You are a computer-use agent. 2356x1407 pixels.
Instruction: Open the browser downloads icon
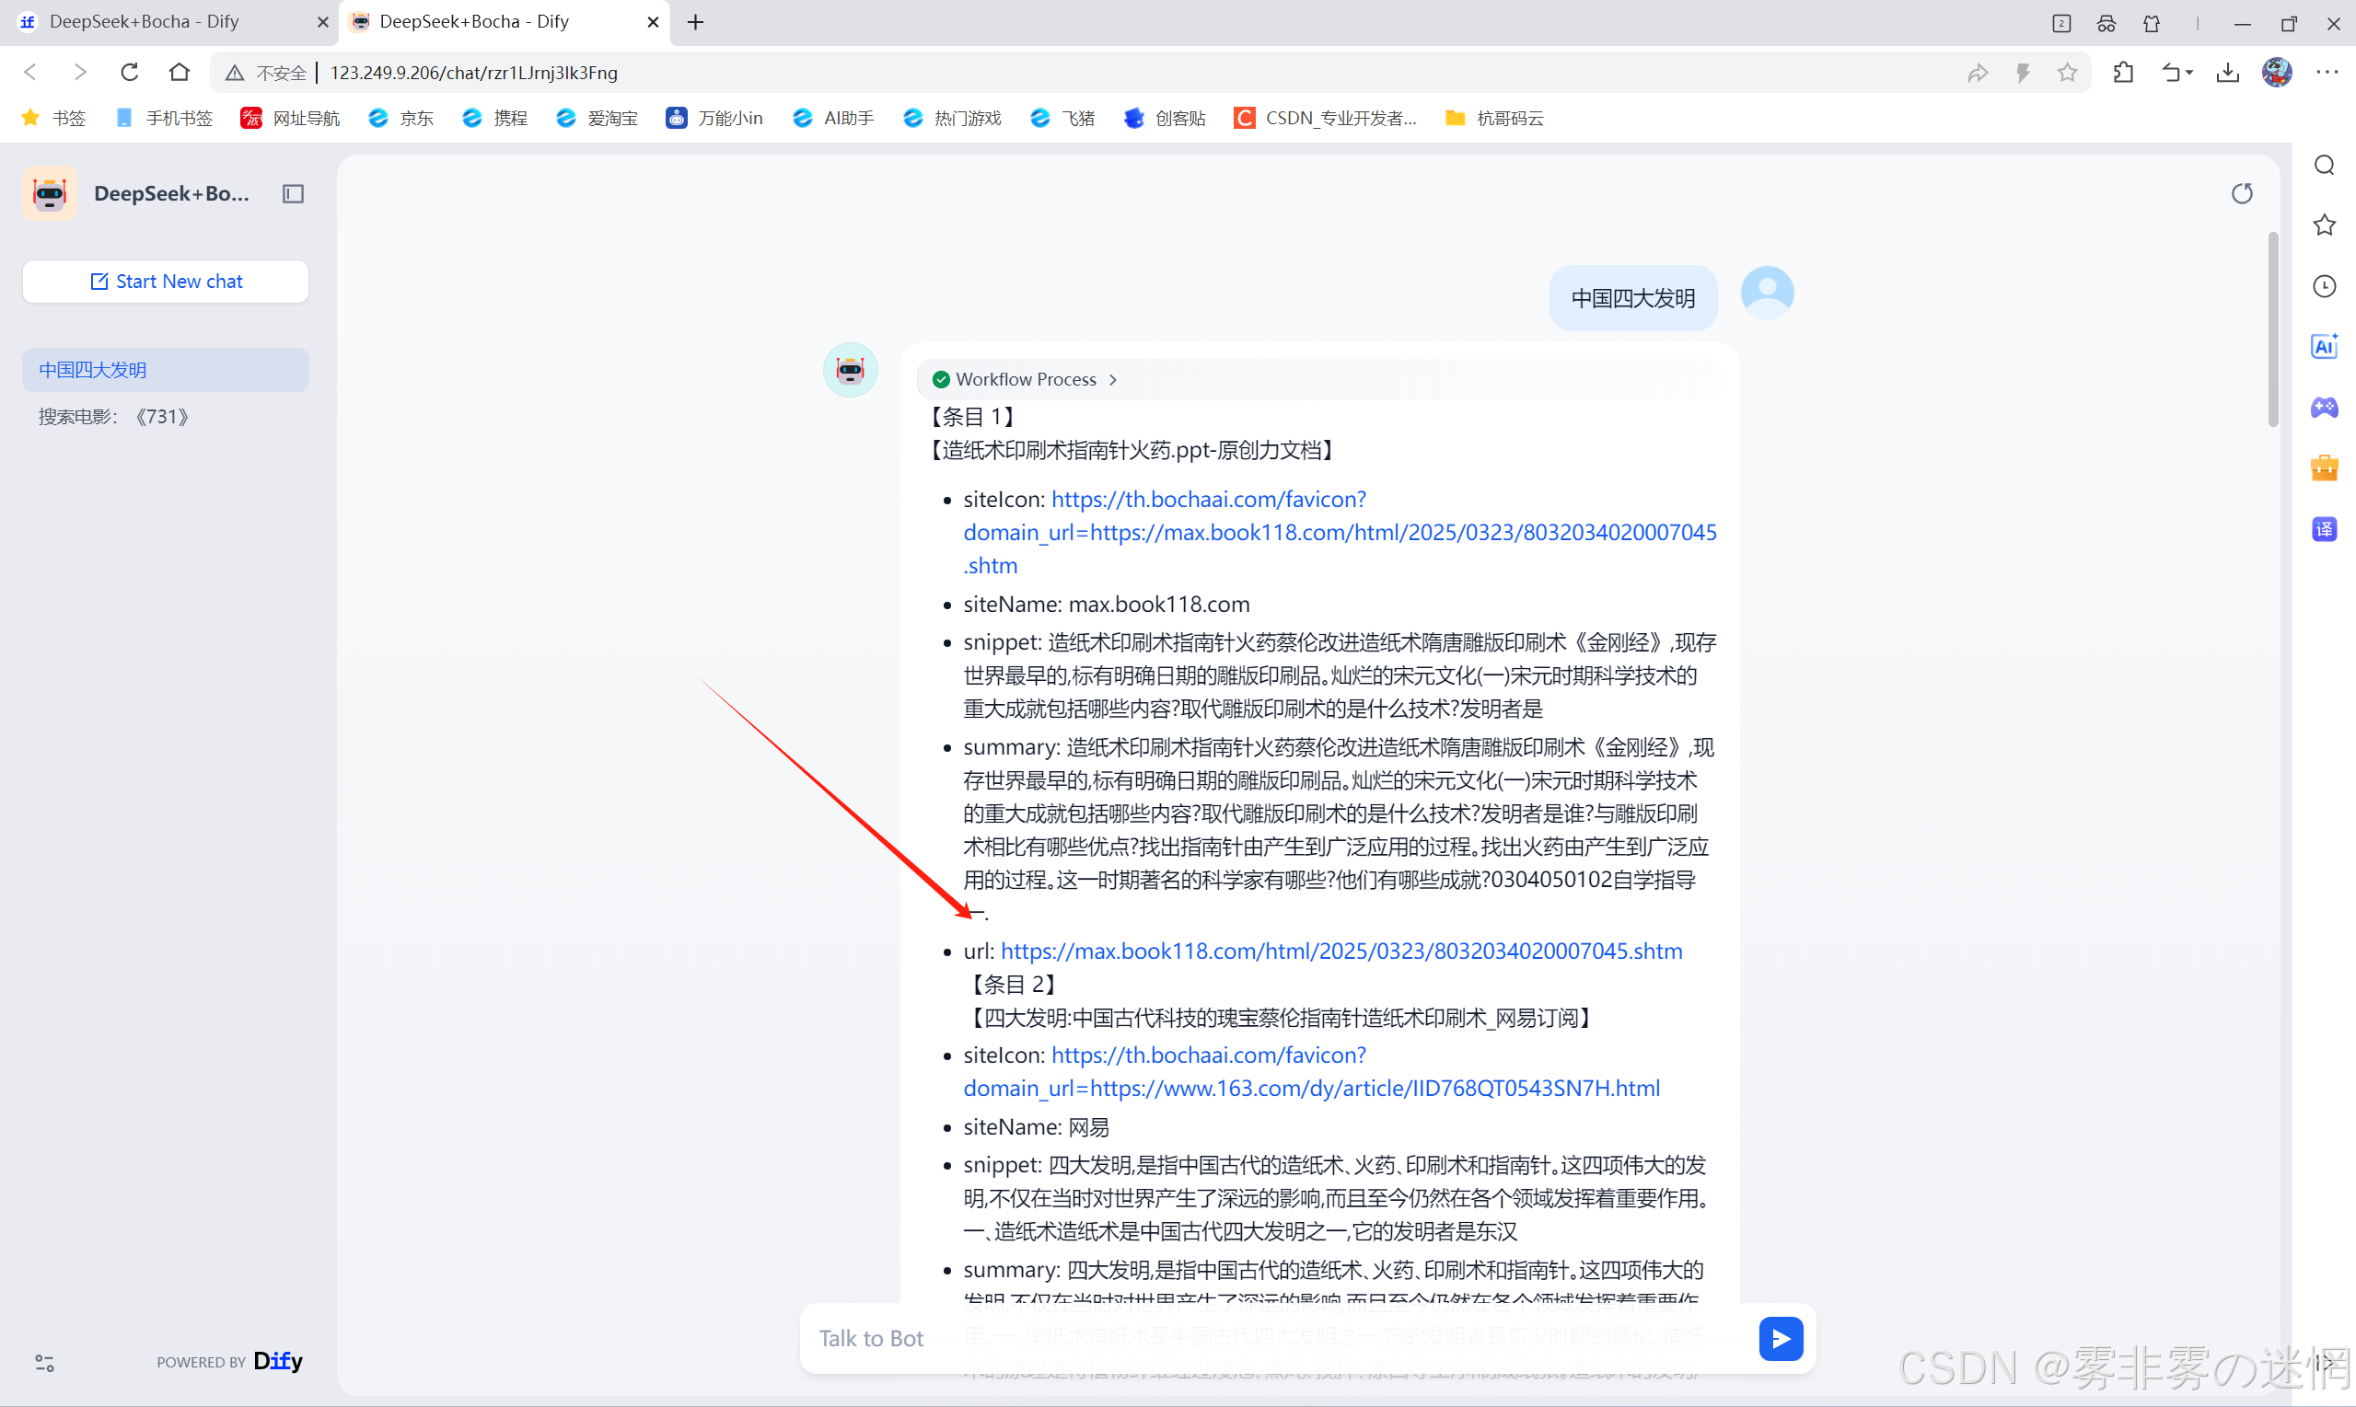point(2227,73)
